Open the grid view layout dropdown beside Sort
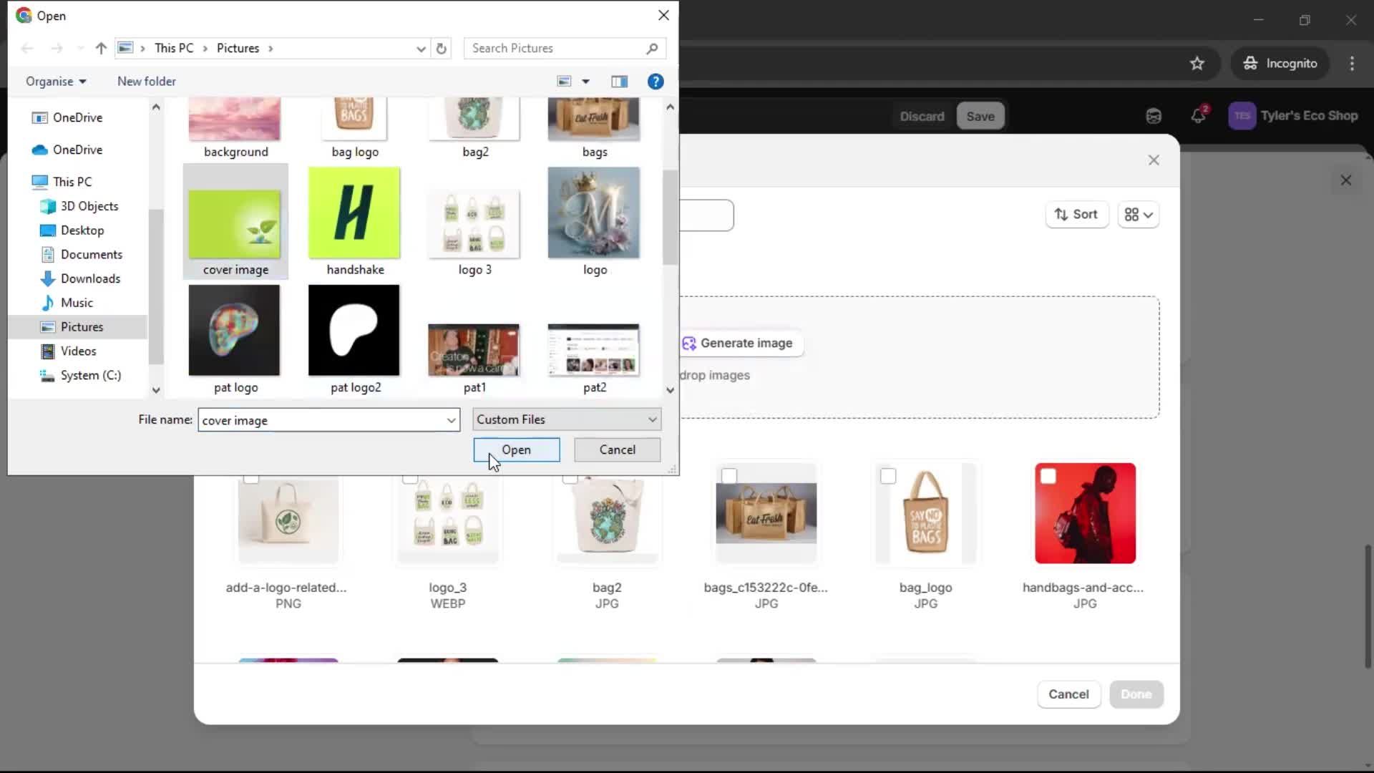This screenshot has height=773, width=1374. click(1139, 214)
